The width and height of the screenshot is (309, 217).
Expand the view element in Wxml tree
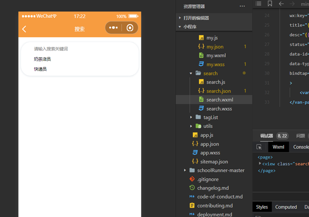click(x=260, y=163)
